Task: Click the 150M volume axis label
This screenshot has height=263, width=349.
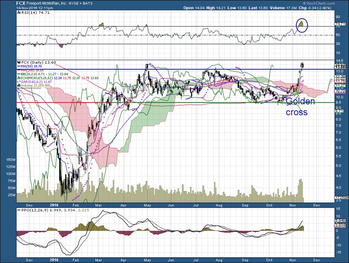Action: 11,160
